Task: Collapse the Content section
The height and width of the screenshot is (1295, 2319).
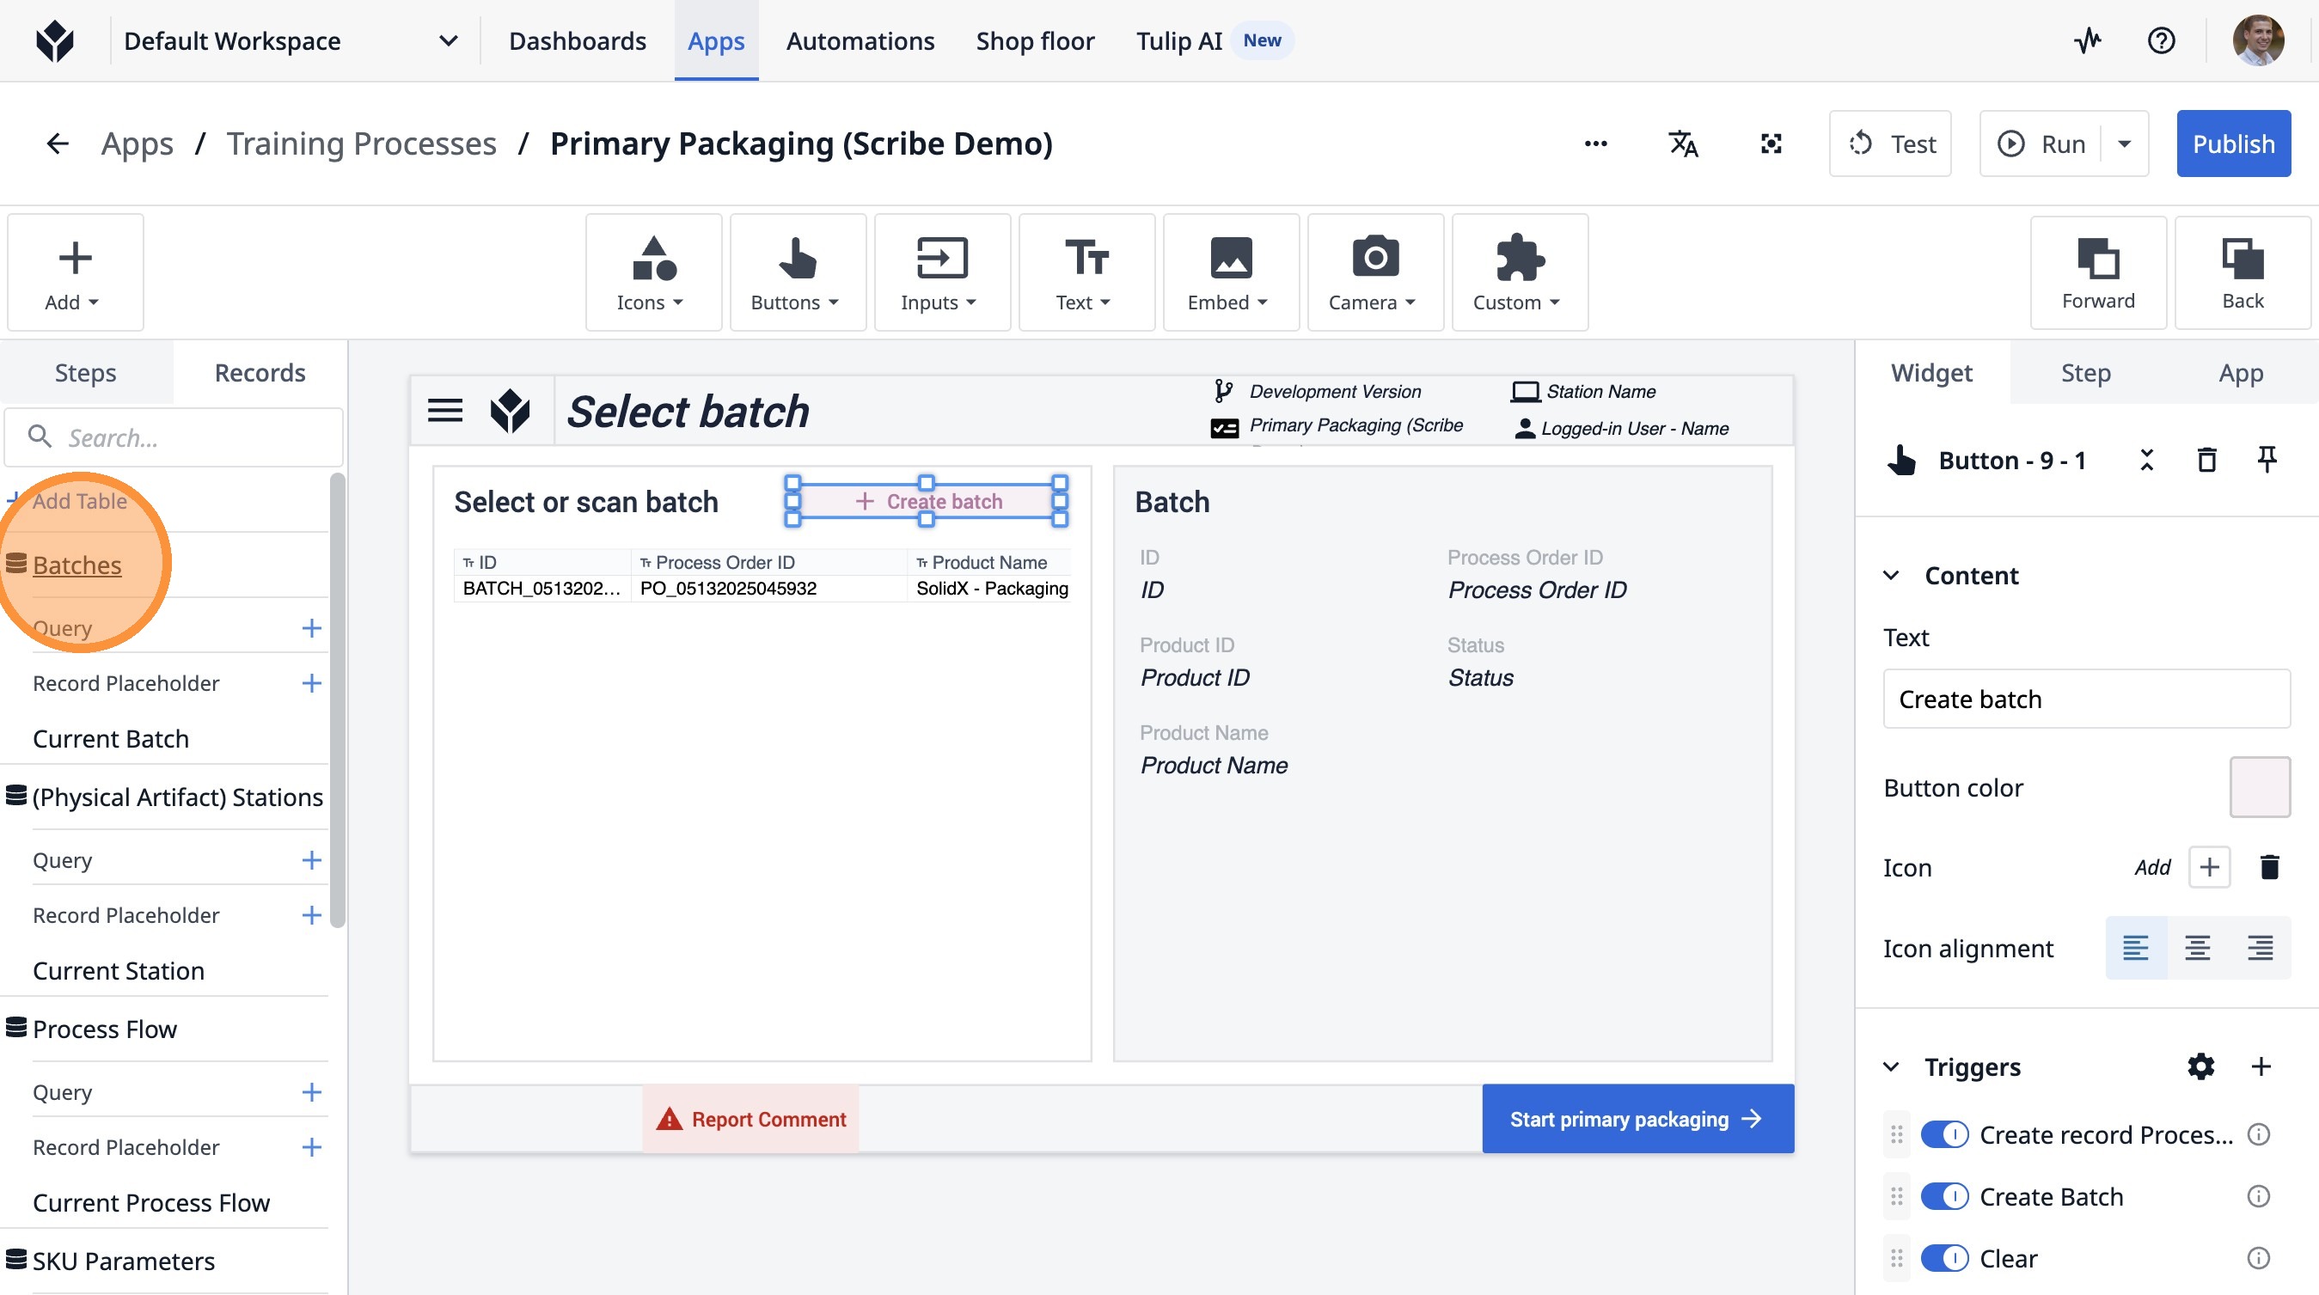Action: (1892, 576)
